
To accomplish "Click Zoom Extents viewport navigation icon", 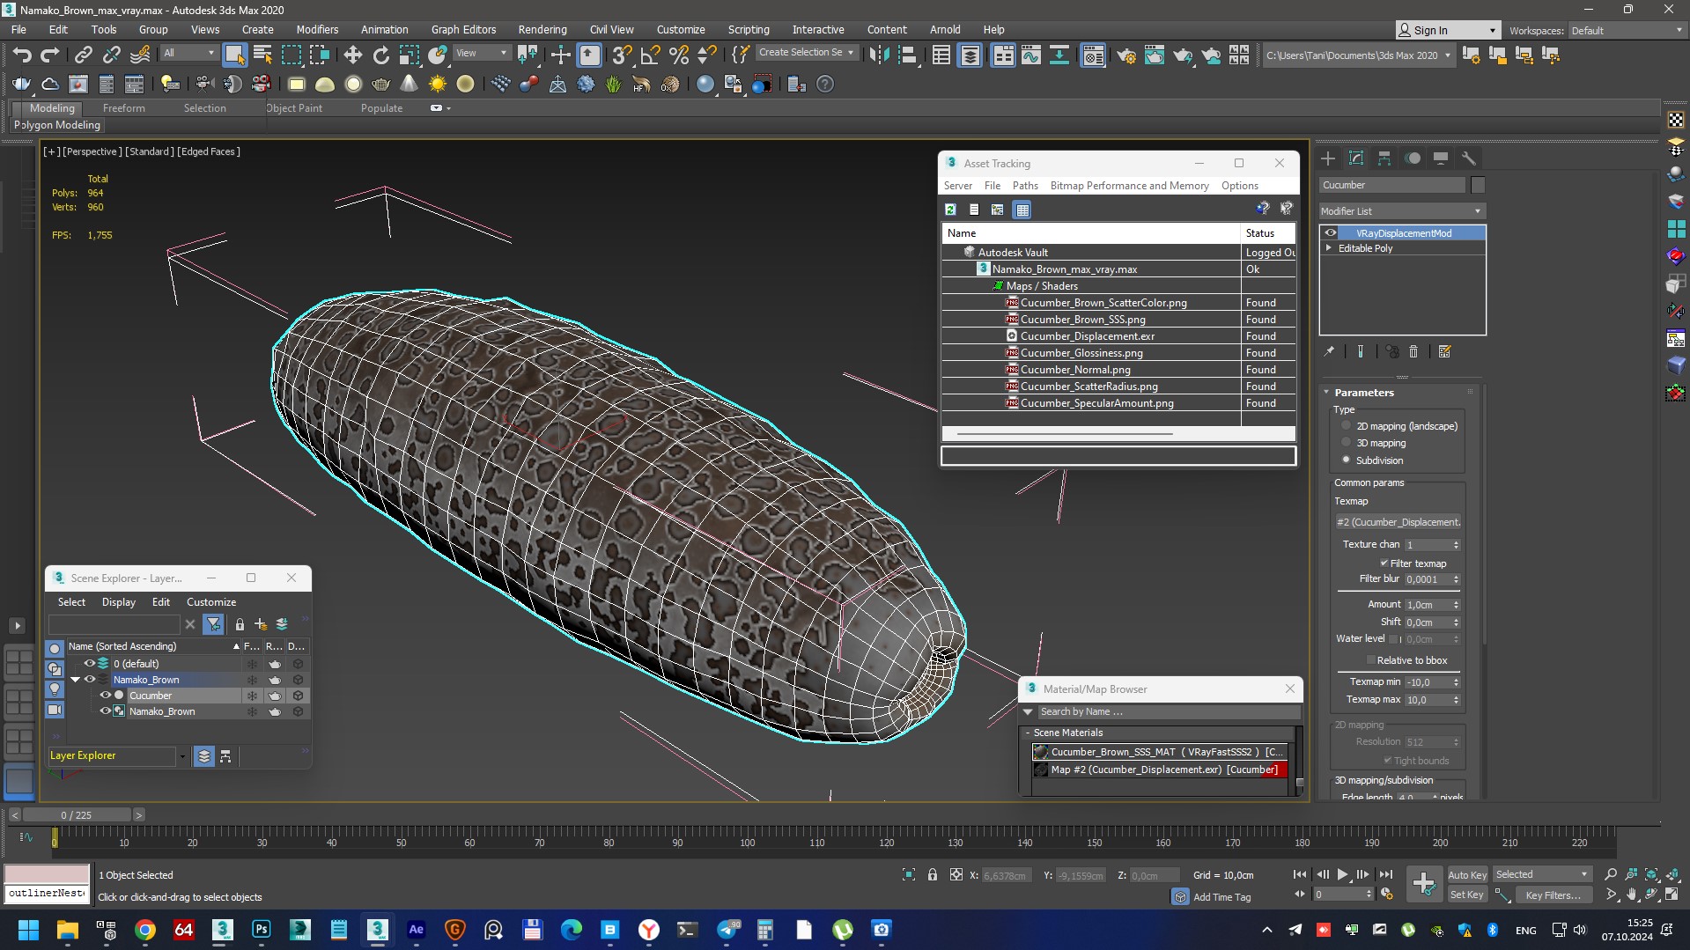I will point(1651,874).
